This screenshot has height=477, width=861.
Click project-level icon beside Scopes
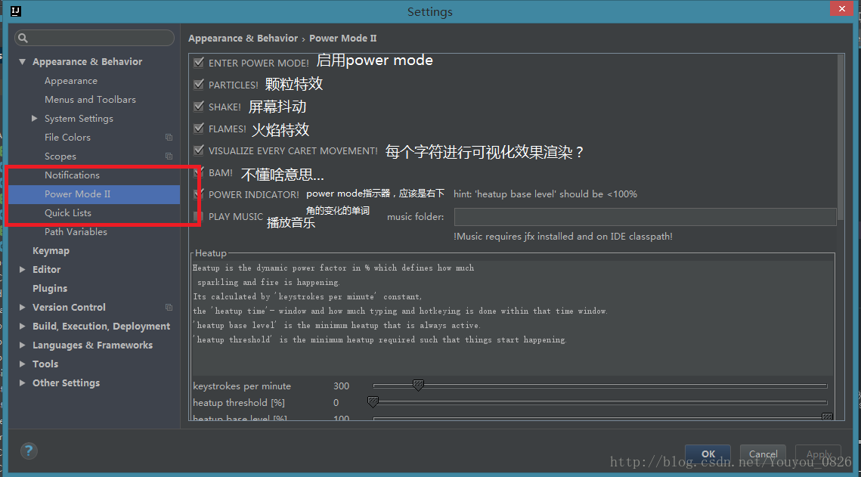(169, 156)
